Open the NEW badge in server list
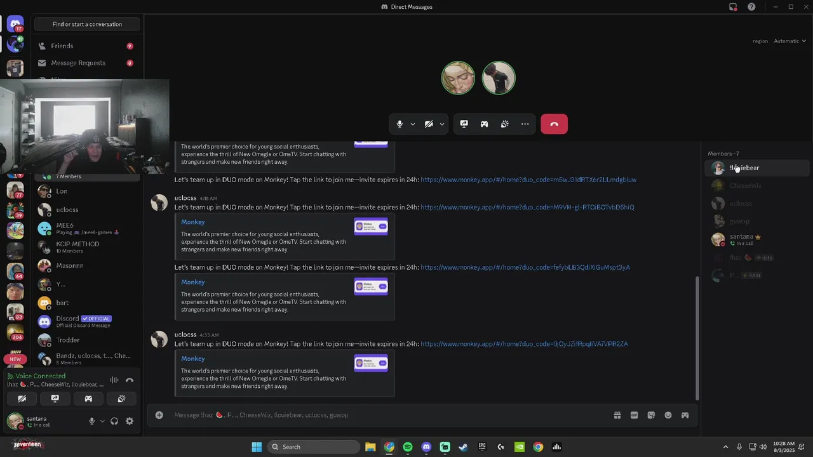The height and width of the screenshot is (457, 813). point(15,359)
